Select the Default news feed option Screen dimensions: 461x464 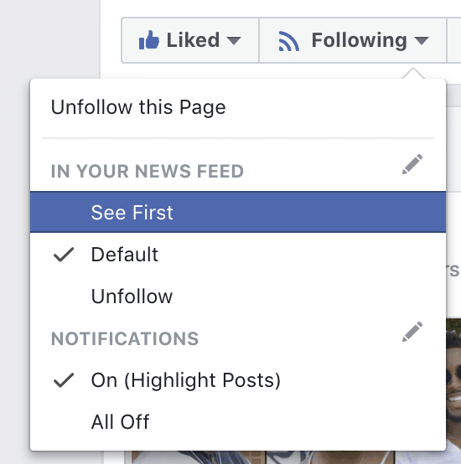pos(238,255)
